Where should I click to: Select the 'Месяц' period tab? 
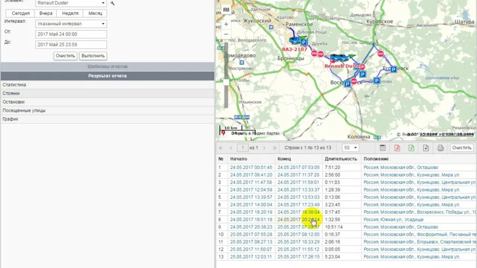(95, 13)
